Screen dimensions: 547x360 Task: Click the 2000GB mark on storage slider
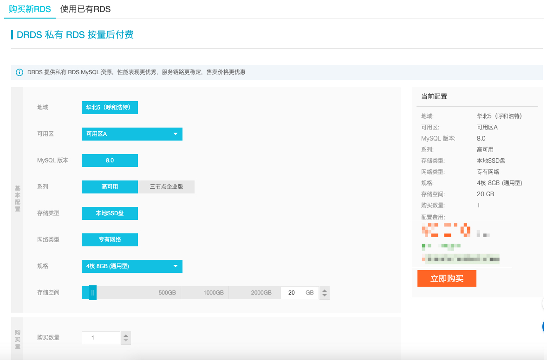pyautogui.click(x=261, y=293)
